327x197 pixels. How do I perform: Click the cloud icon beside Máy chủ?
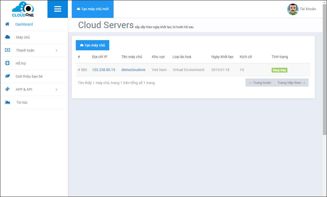coord(8,37)
